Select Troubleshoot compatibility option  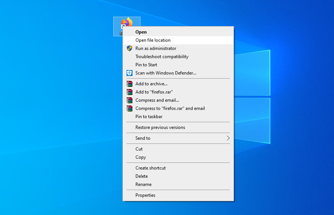[162, 57]
